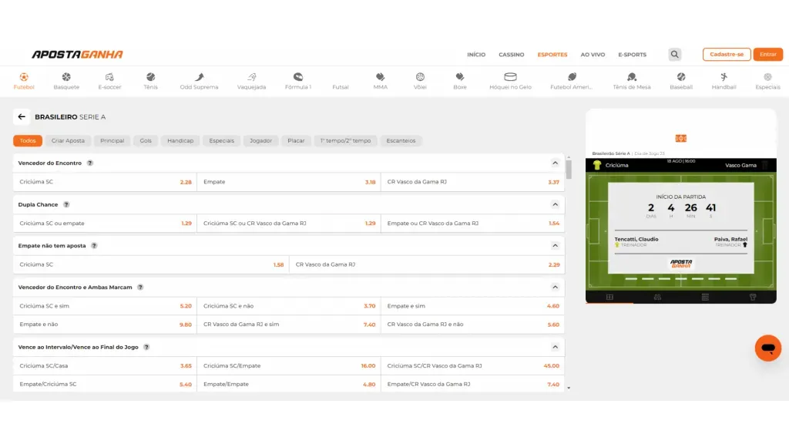The height and width of the screenshot is (444, 789).
Task: Open AO VIVO in top navigation
Action: coord(593,55)
